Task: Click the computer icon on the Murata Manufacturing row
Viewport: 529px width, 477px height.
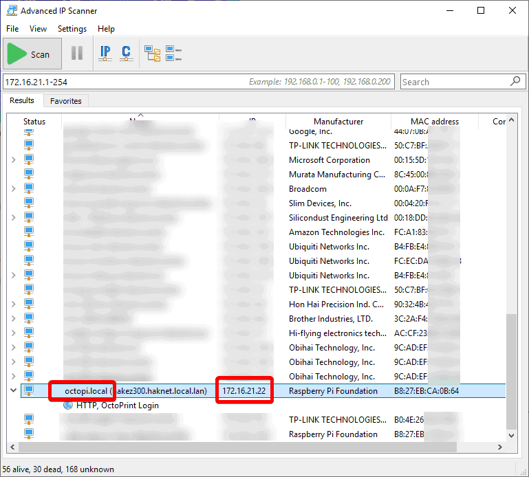Action: [x=29, y=174]
